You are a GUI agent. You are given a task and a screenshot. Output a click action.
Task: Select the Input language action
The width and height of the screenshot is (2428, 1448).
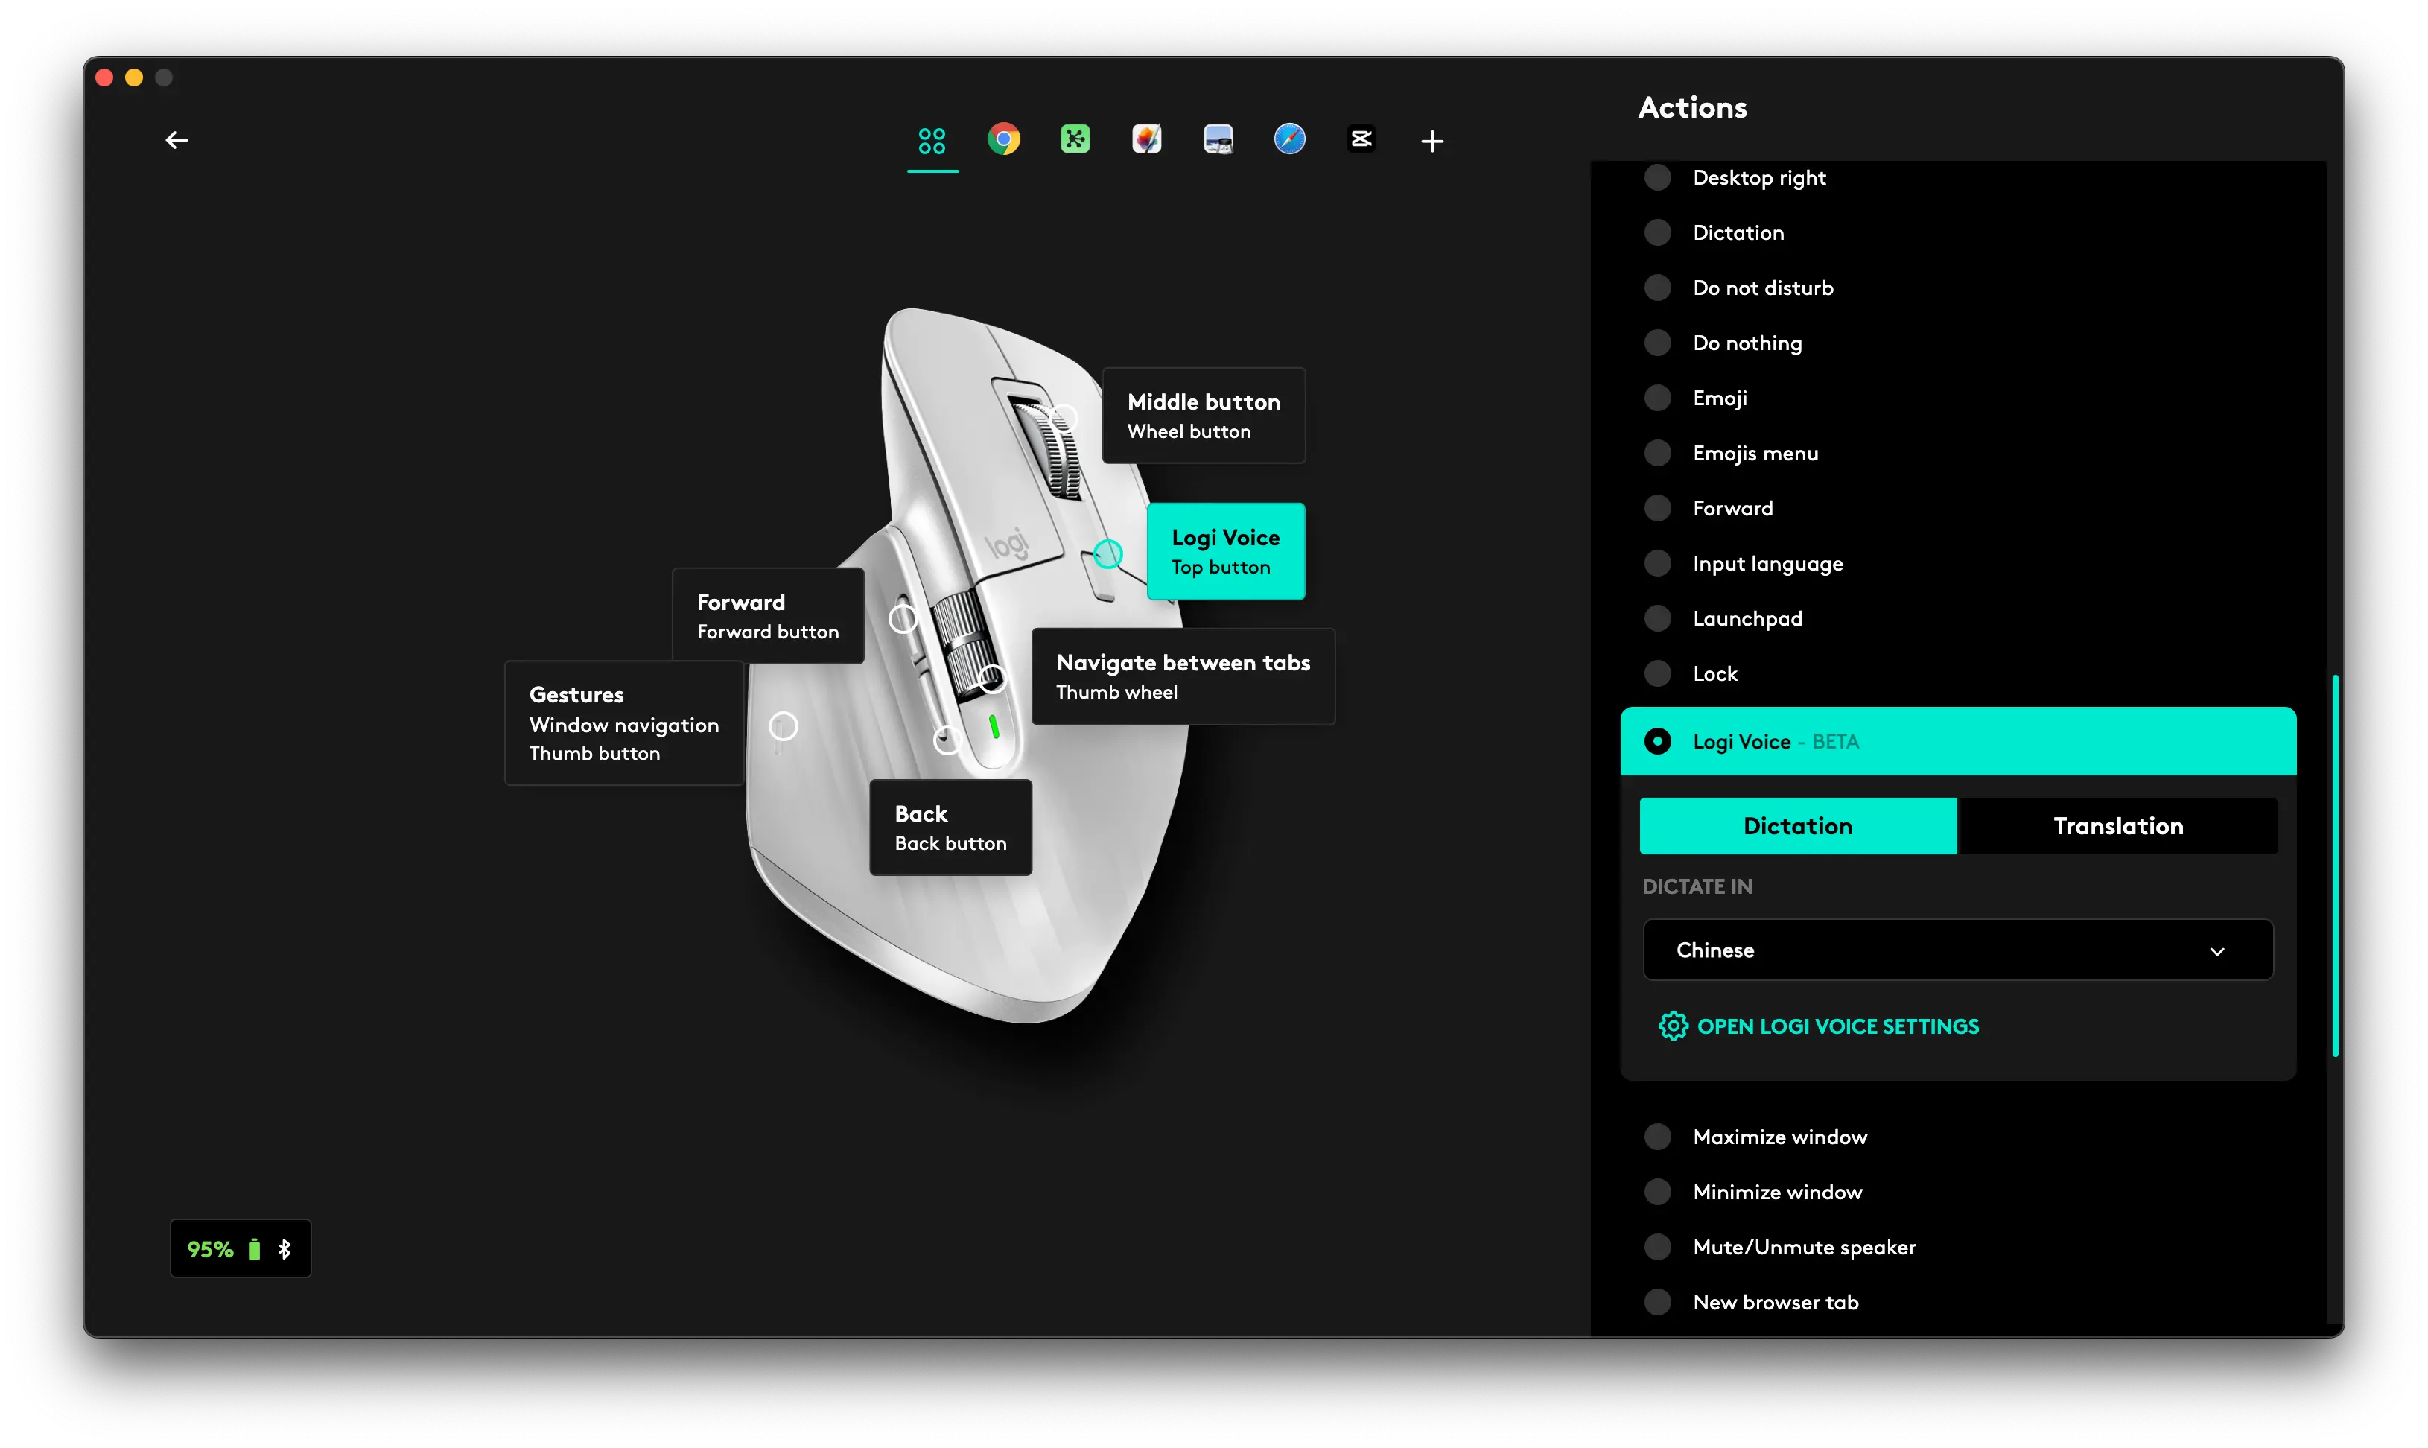coord(1744,563)
